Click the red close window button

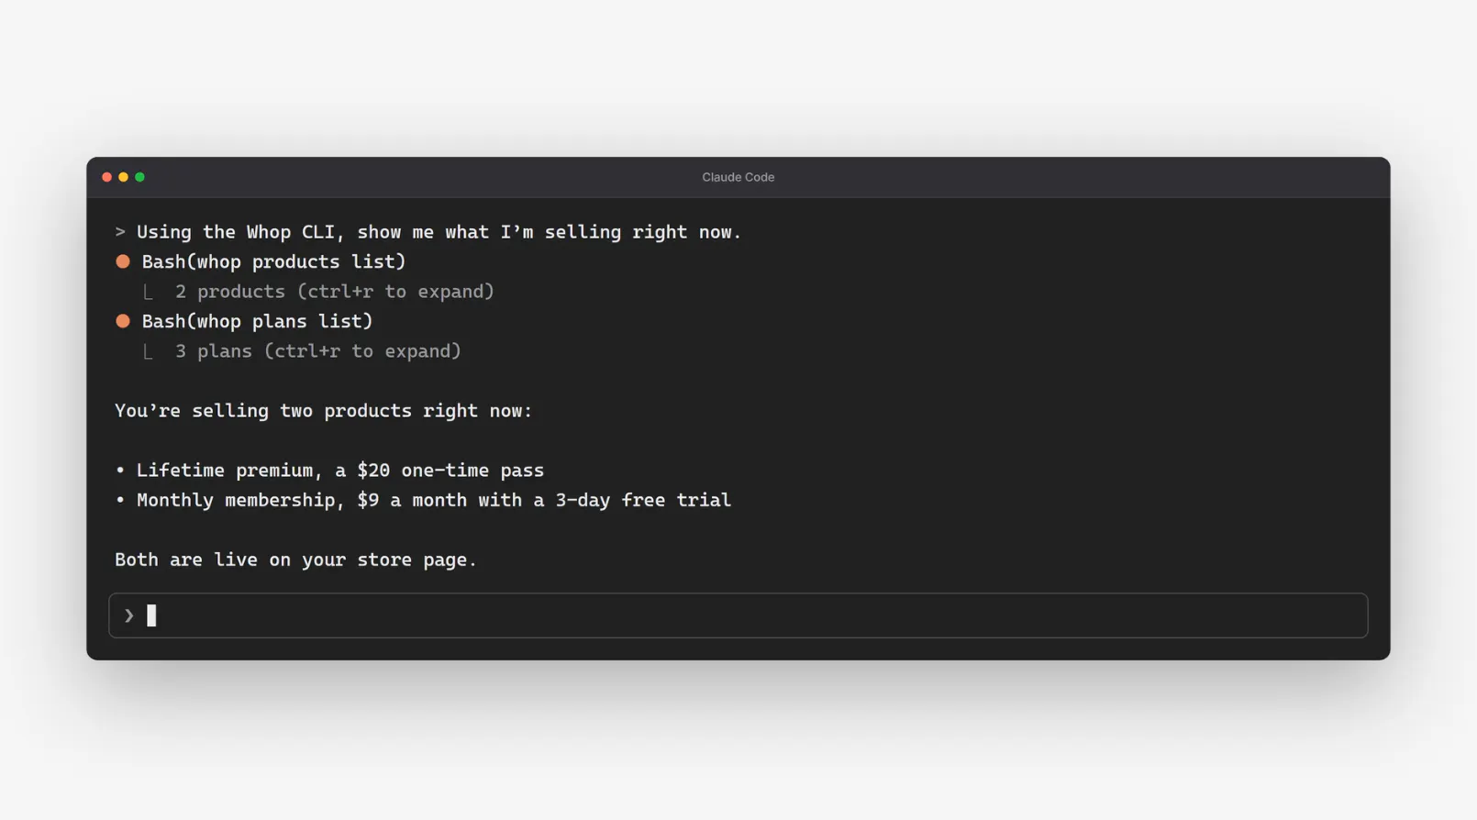[x=106, y=177]
